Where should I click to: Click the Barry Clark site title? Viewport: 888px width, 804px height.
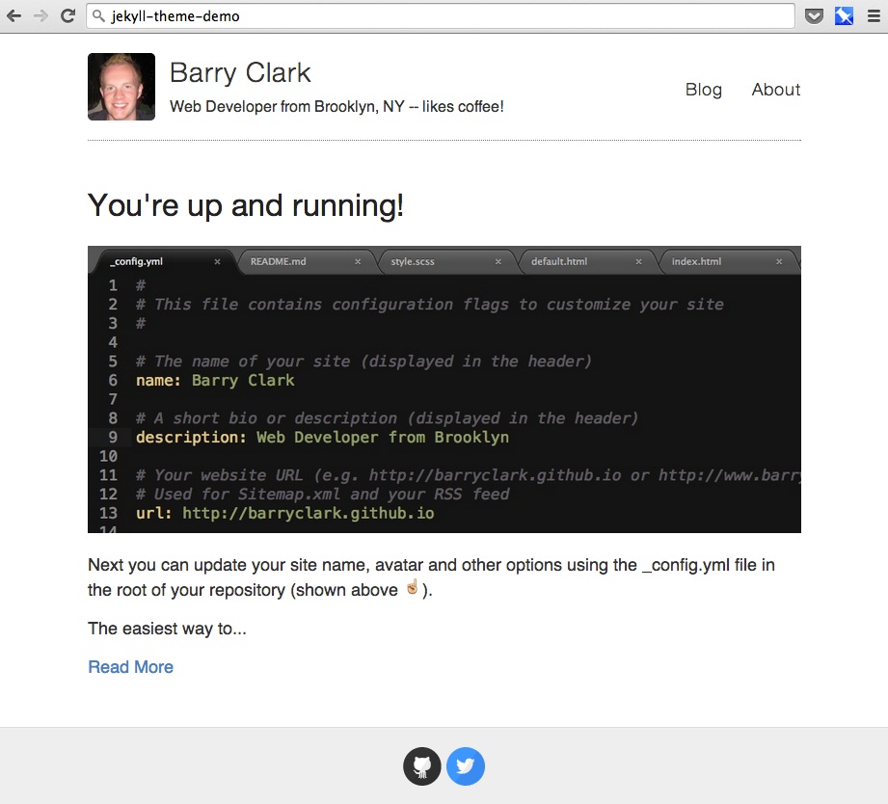click(240, 72)
